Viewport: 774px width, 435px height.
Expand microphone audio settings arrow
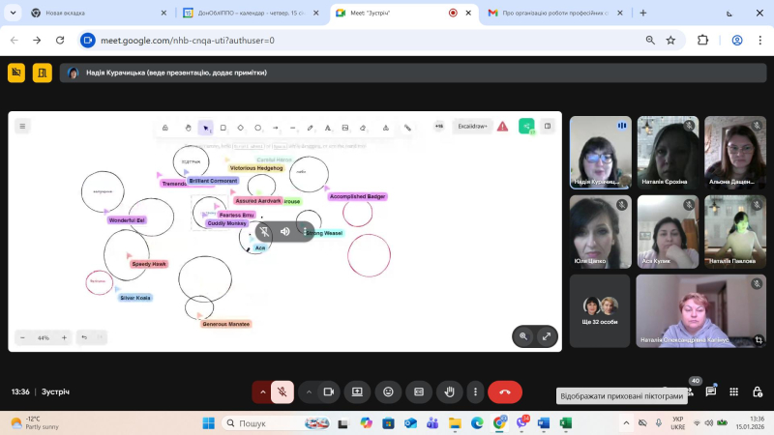tap(261, 391)
